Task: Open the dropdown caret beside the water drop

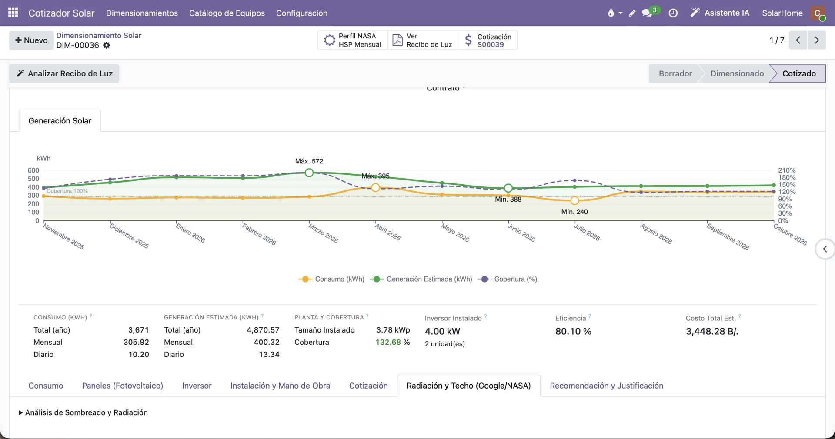Action: pos(621,13)
